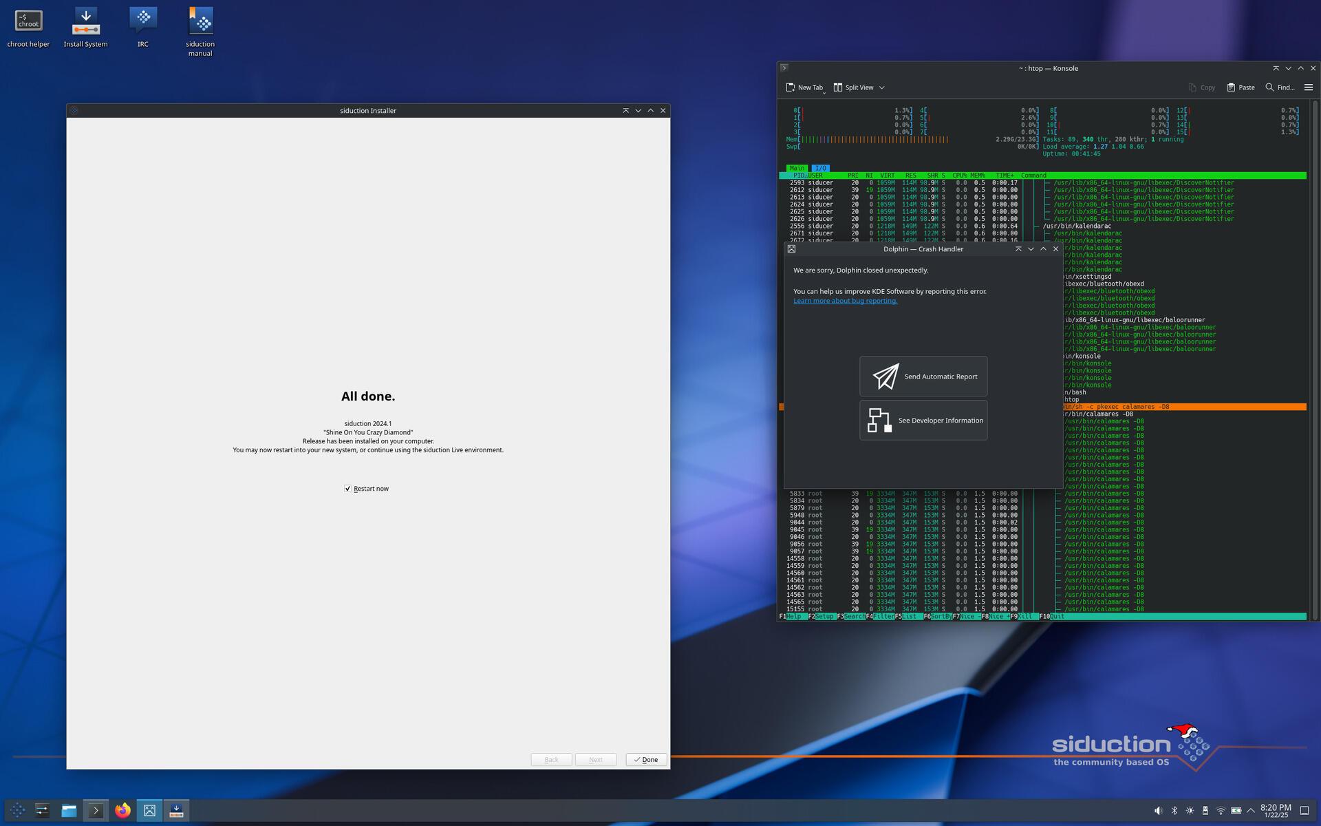Open the Wi-Fi network tray icon

pyautogui.click(x=1221, y=811)
